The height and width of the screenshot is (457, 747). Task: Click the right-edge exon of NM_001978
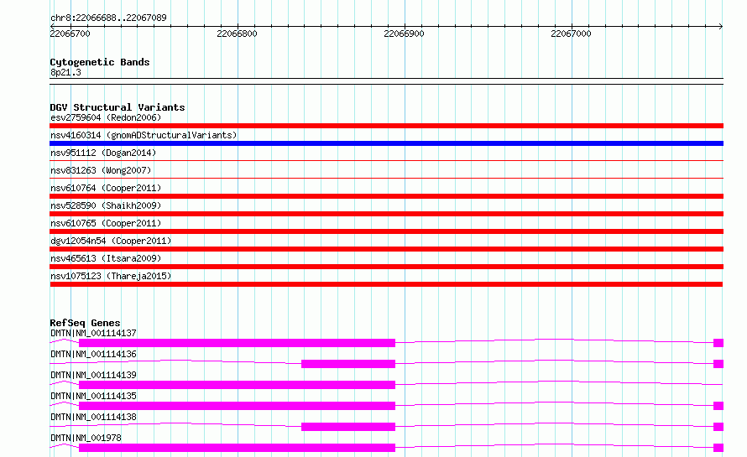pos(718,448)
